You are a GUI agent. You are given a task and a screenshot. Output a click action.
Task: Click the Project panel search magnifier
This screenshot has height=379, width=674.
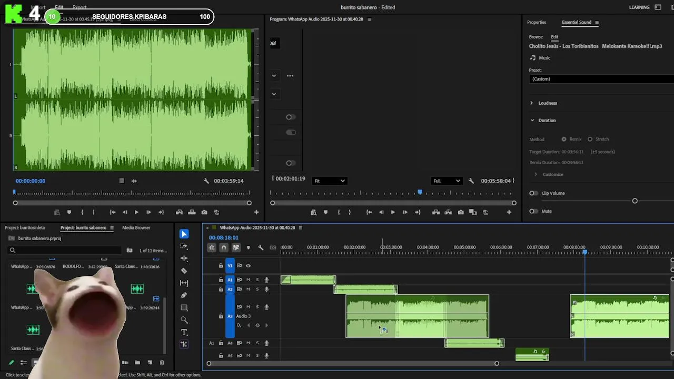tap(13, 251)
